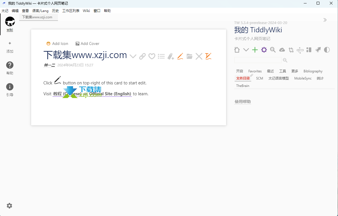The height and width of the screenshot is (216, 338).
Task: Click the rename field icon in the page toolbar
Action: pos(300,50)
